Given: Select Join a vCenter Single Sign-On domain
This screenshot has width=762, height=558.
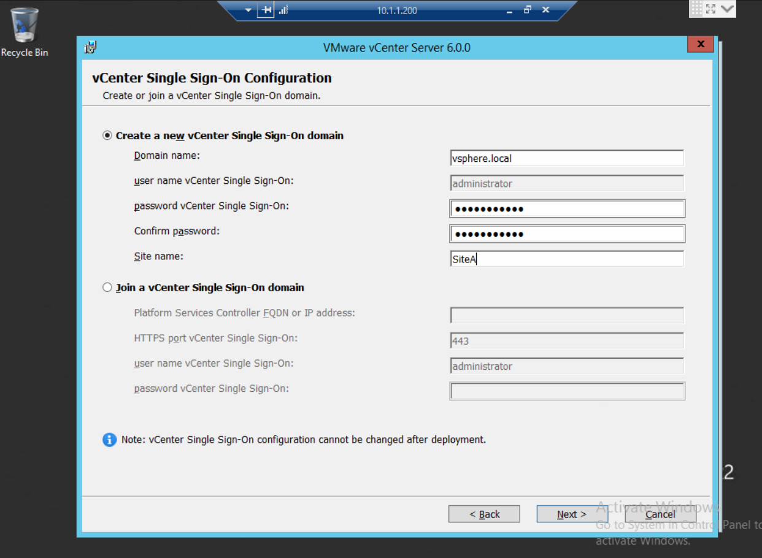Looking at the screenshot, I should 107,288.
